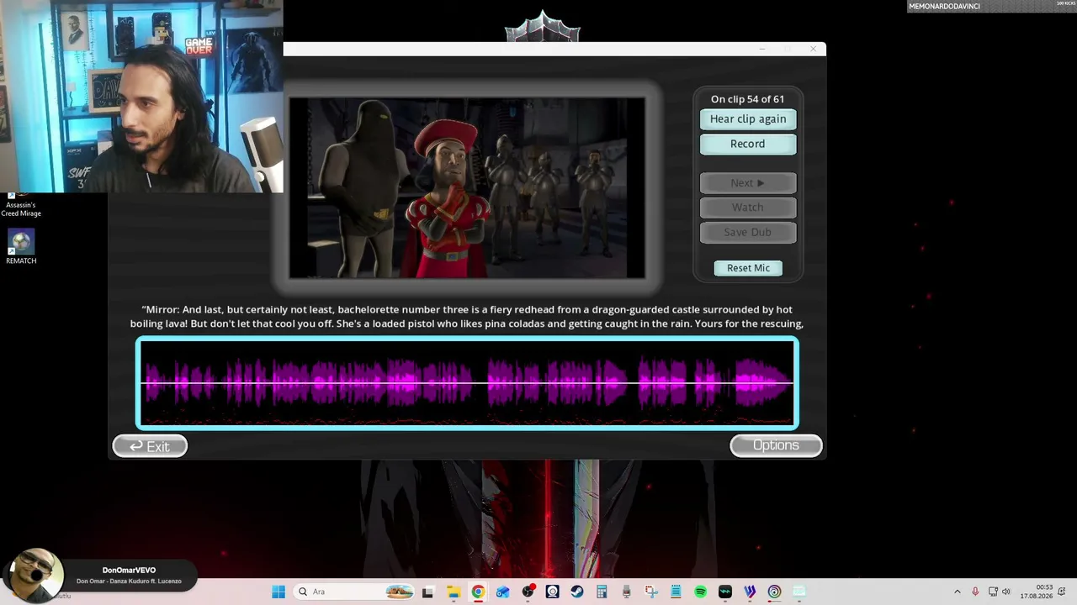Start recording with the Record button
Viewport: 1077px width, 605px height.
pyautogui.click(x=748, y=144)
